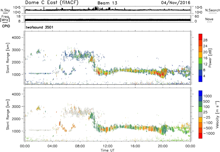Screen dimensions: 220x152
Task: Click the 'Beam 13' label
Action: (x=107, y=3)
